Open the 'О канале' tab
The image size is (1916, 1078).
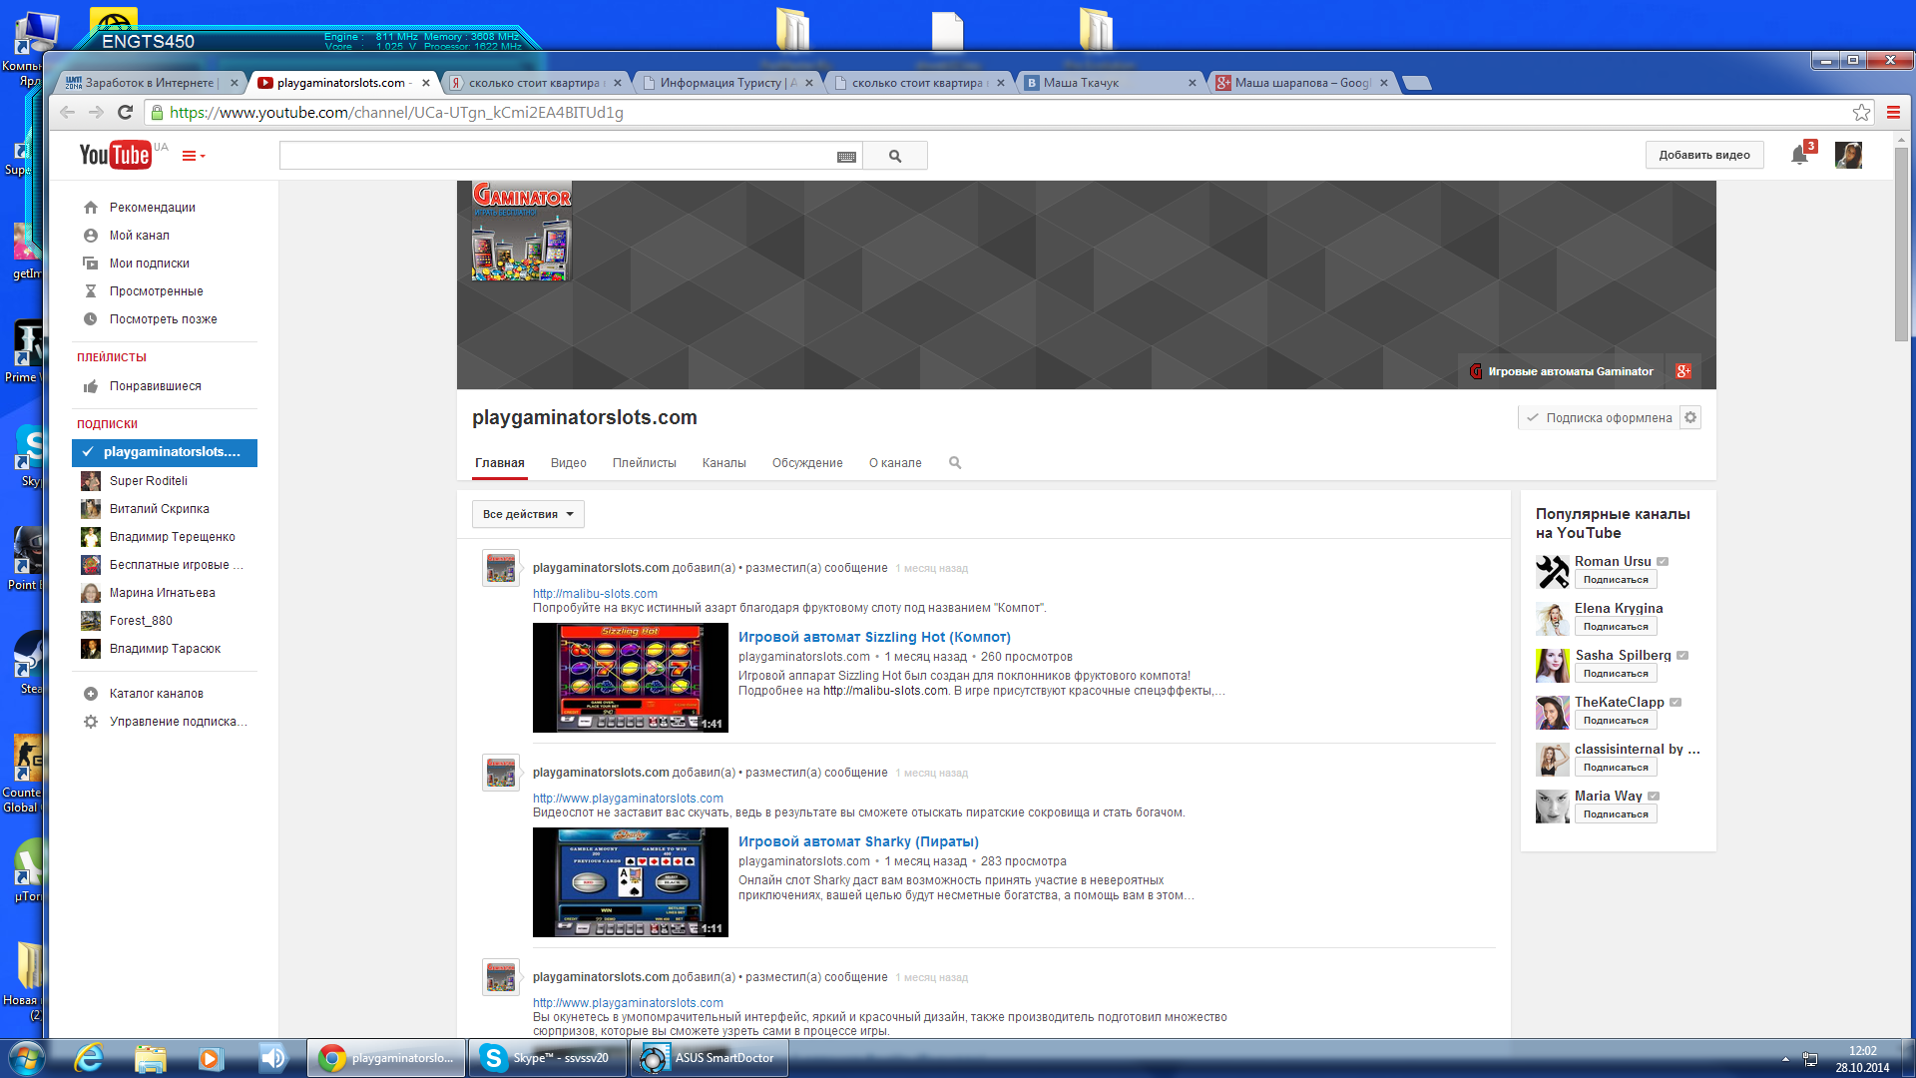coord(895,463)
